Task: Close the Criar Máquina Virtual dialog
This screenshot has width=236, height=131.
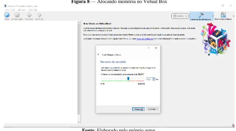Action: coord(156,48)
